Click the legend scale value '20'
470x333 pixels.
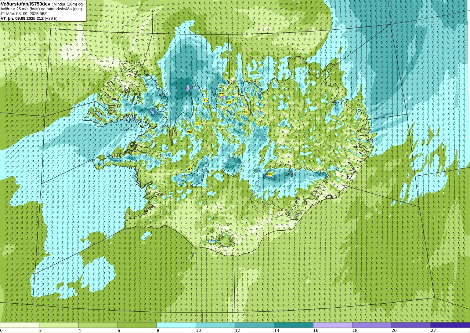(394, 330)
